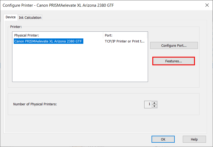Image resolution: width=213 pixels, height=147 pixels.
Task: Open the Configure Port dialog
Action: click(x=174, y=45)
